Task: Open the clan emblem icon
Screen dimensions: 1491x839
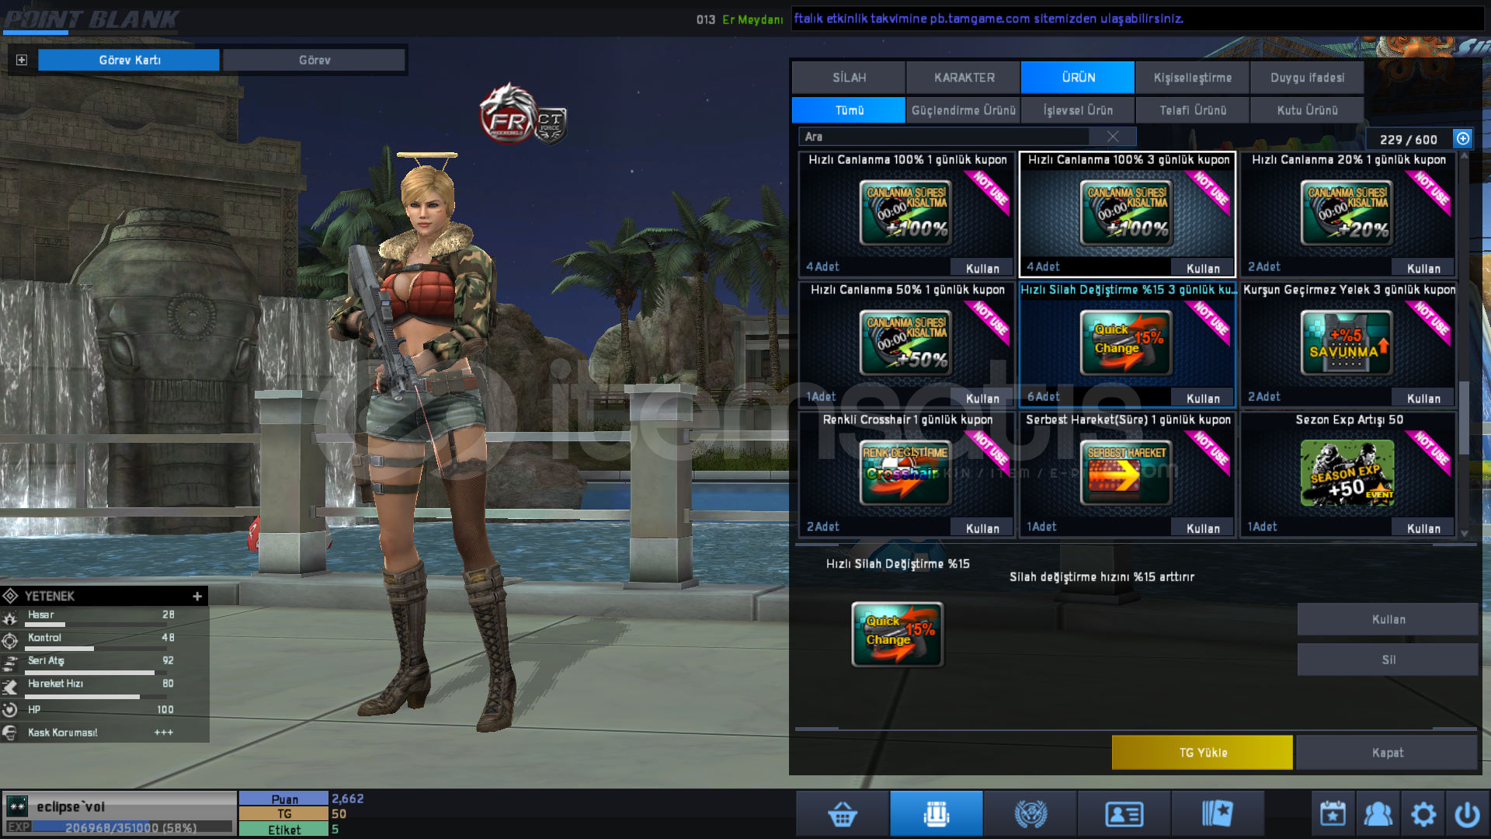Action: click(1030, 813)
